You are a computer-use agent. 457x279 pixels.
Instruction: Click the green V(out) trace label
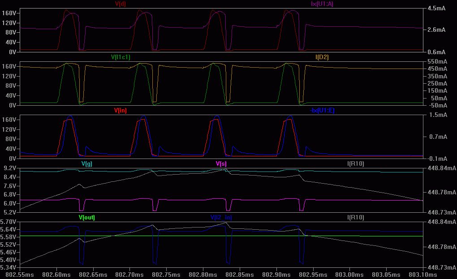tap(87, 217)
